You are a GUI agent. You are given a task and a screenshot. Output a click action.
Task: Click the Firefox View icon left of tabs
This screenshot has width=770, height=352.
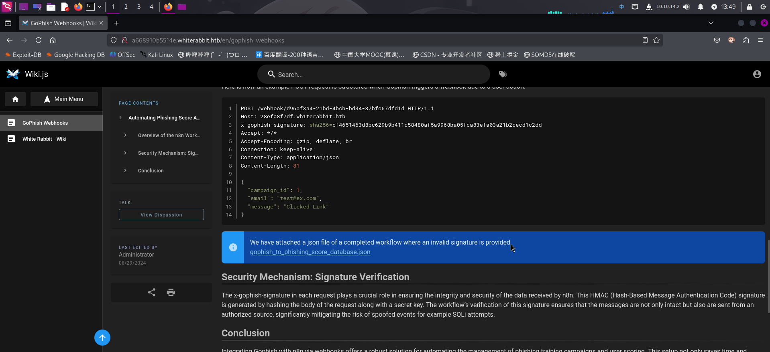8,23
